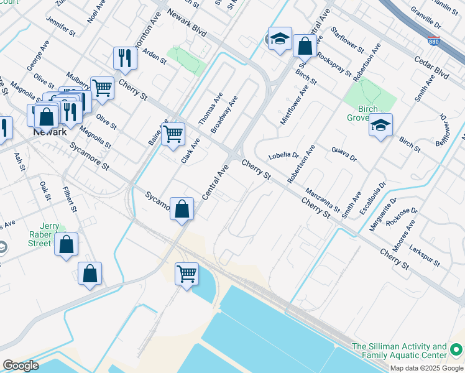Click the Larkspur St street label
This screenshot has width=465, height=373.
(425, 256)
